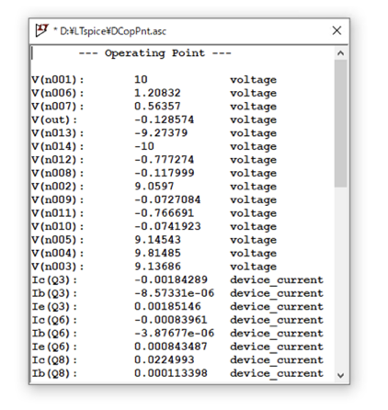Click the Ic(Q8) value 0.0224993
Screen dimensions: 388x410
coord(165,360)
